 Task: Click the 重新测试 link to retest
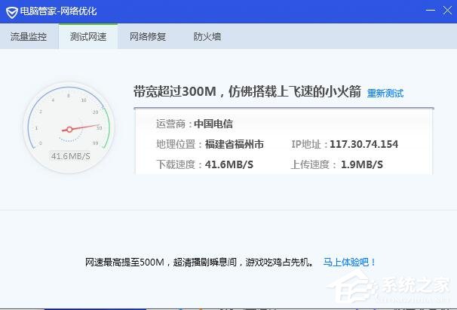tap(385, 94)
